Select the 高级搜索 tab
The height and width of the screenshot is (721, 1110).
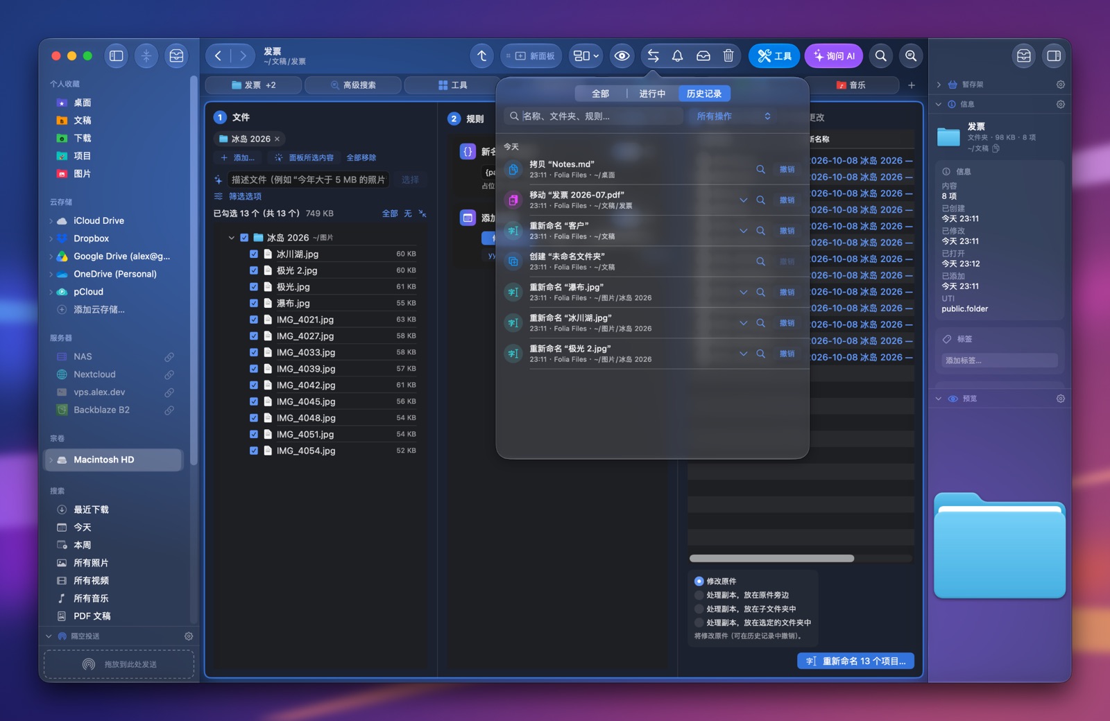pos(353,85)
